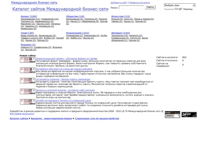Click the 'Добавить сайт' link

(119, 2)
